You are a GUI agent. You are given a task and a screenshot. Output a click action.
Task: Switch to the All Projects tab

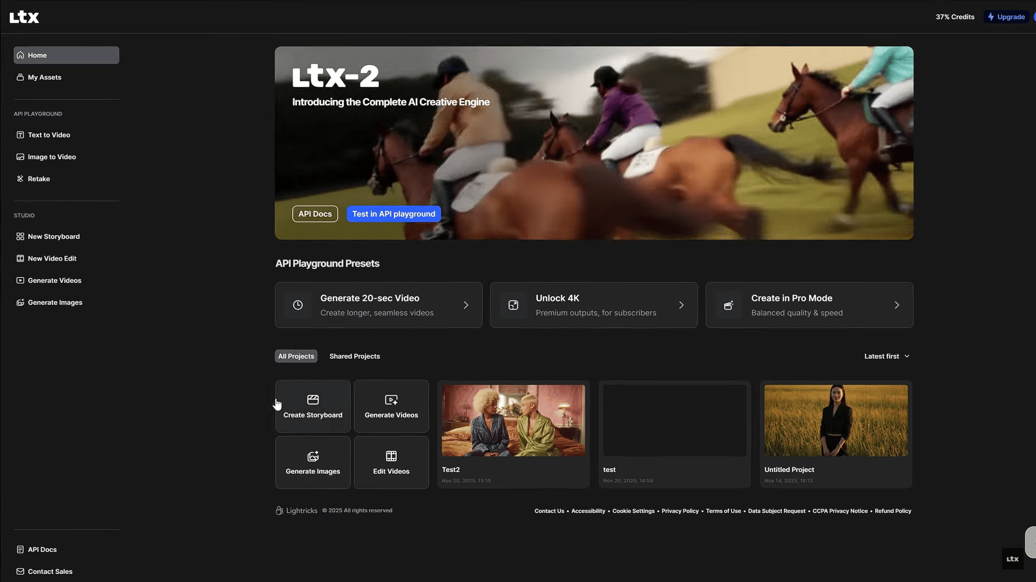[296, 357]
